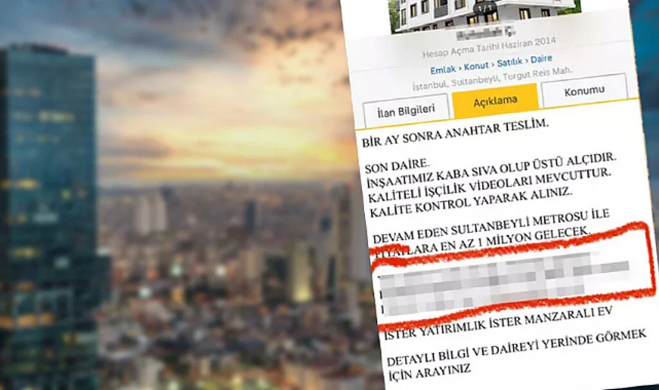Select the line starting 'İNŞAATIMIZ KABA SIVA'
The image size is (659, 390).
click(x=491, y=170)
